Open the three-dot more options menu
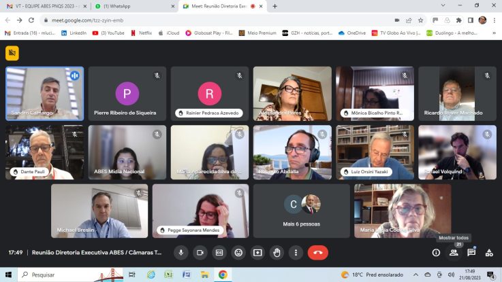The height and width of the screenshot is (282, 502). point(296,252)
